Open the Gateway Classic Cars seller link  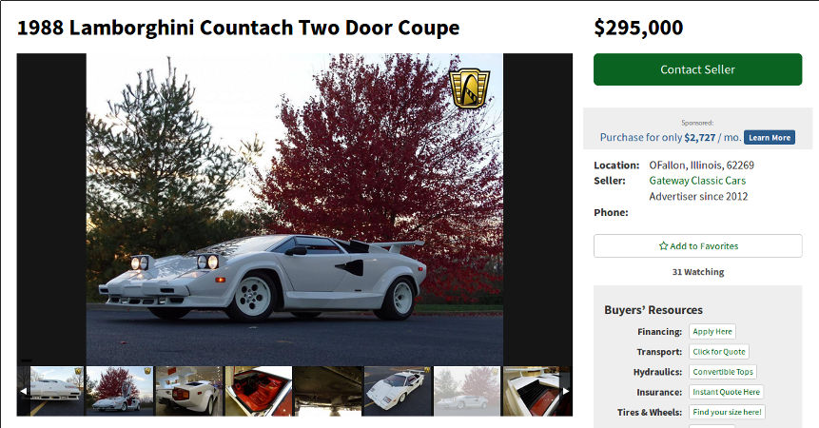[x=697, y=181]
